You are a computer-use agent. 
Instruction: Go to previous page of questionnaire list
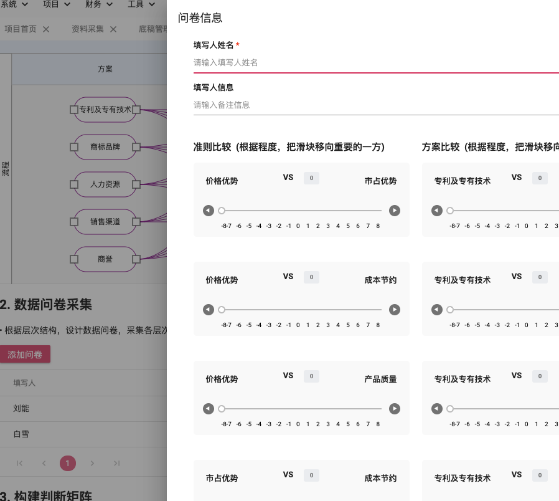pyautogui.click(x=44, y=463)
